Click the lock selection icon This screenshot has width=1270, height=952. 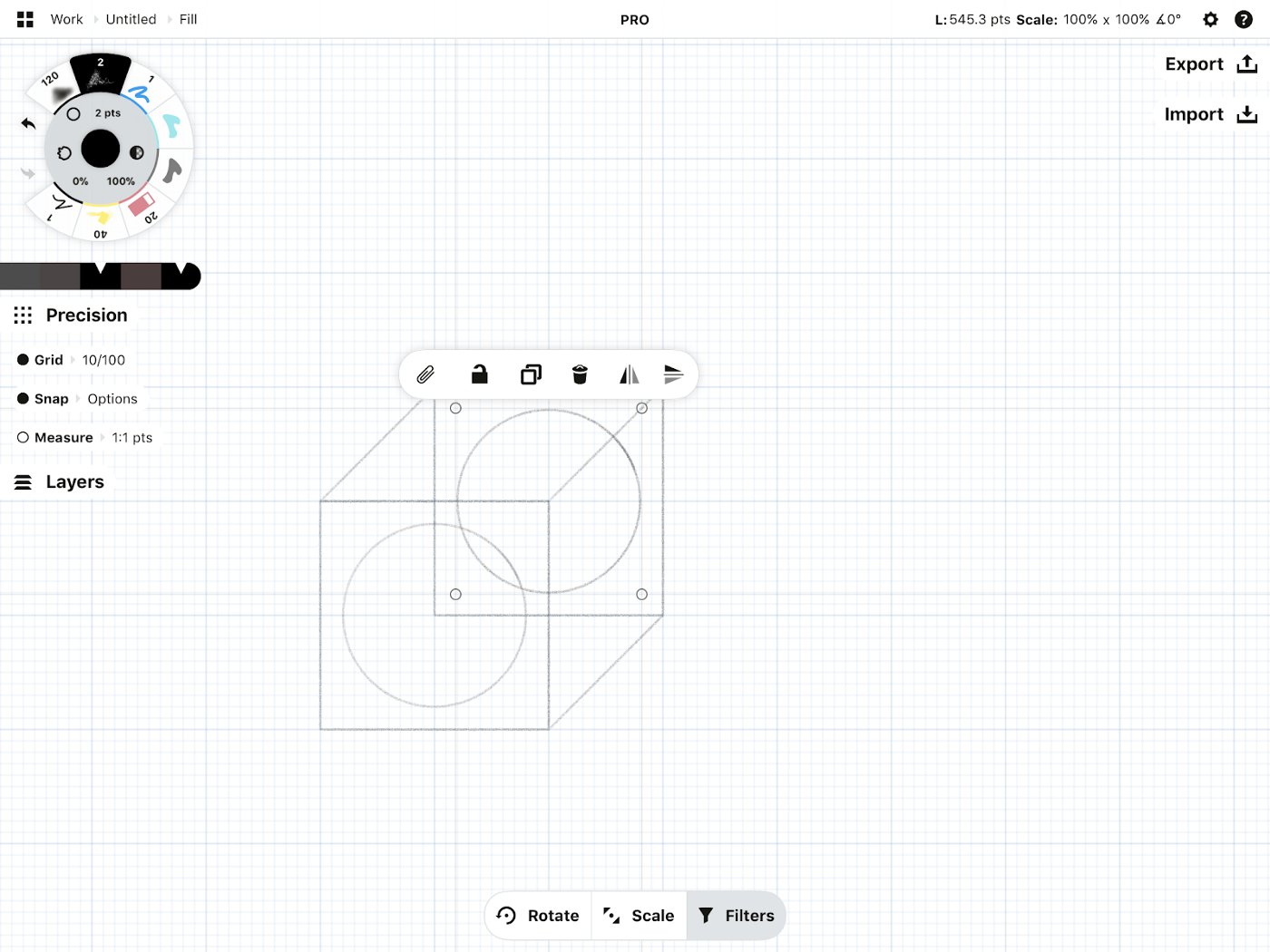pos(479,374)
